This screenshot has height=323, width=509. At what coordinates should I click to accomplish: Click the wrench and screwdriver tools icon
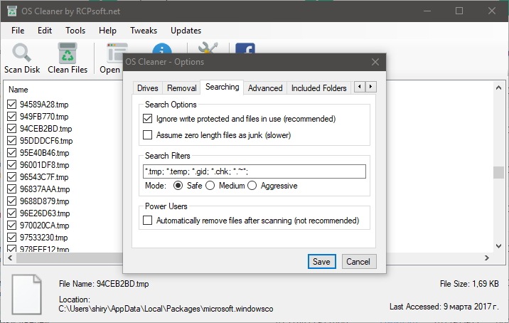[x=208, y=48]
